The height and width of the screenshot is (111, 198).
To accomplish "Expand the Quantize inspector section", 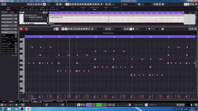I will [9, 26].
